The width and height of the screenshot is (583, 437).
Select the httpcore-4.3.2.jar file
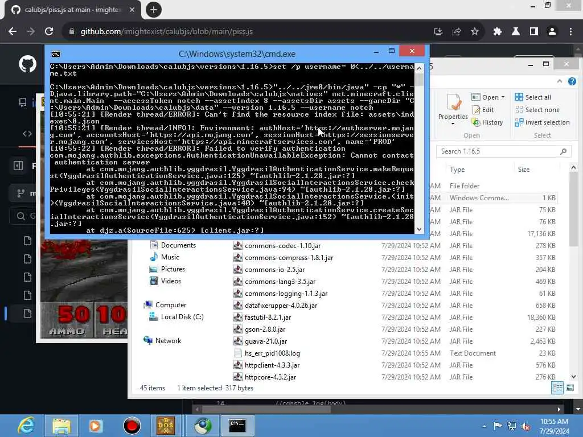[x=265, y=377]
